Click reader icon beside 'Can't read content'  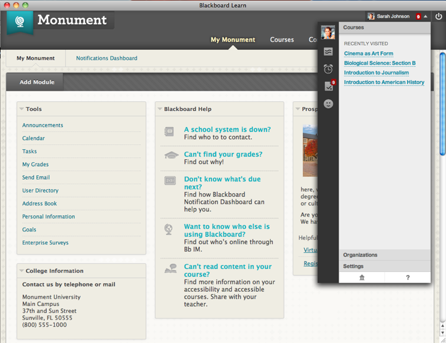(171, 268)
